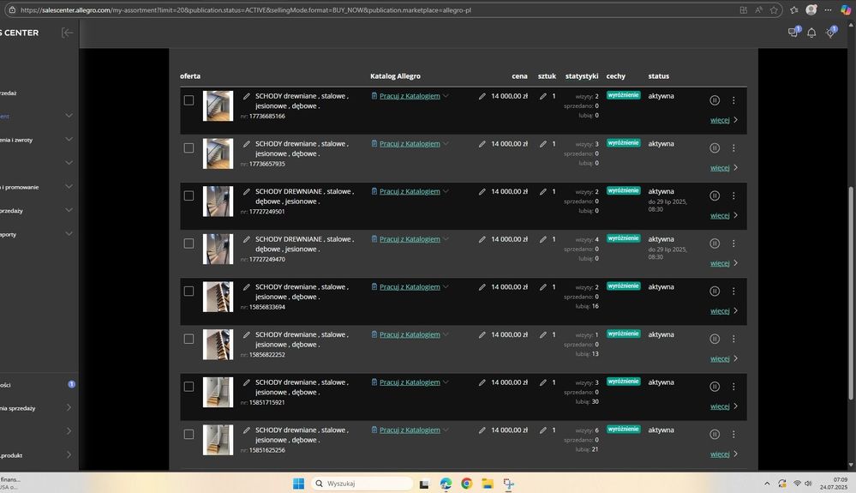Click 'Pracuj z Katalogiem' link for offer 15856833694
Viewport: 856px width, 493px height.
tap(410, 287)
